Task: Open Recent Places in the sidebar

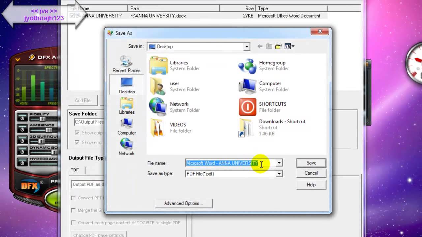Action: point(127,64)
